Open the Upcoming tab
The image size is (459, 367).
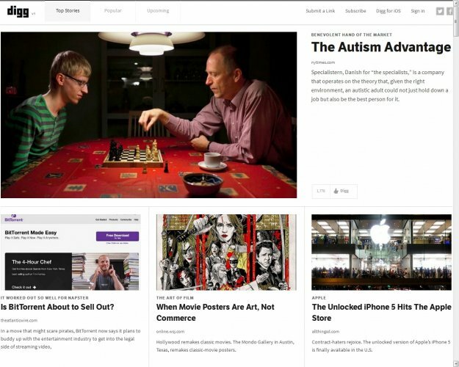coord(158,11)
